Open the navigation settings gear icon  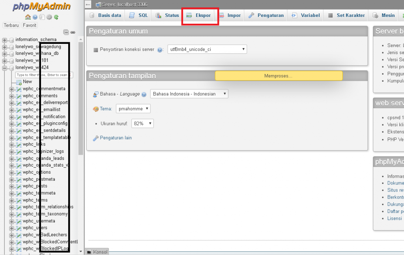click(x=49, y=17)
